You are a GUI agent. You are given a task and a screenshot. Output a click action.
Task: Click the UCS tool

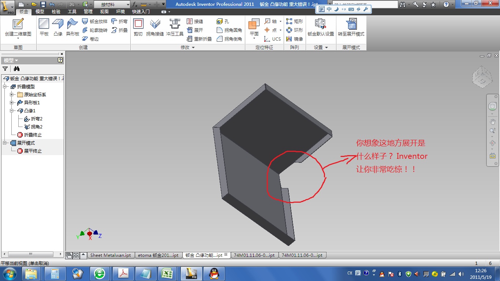(x=273, y=39)
